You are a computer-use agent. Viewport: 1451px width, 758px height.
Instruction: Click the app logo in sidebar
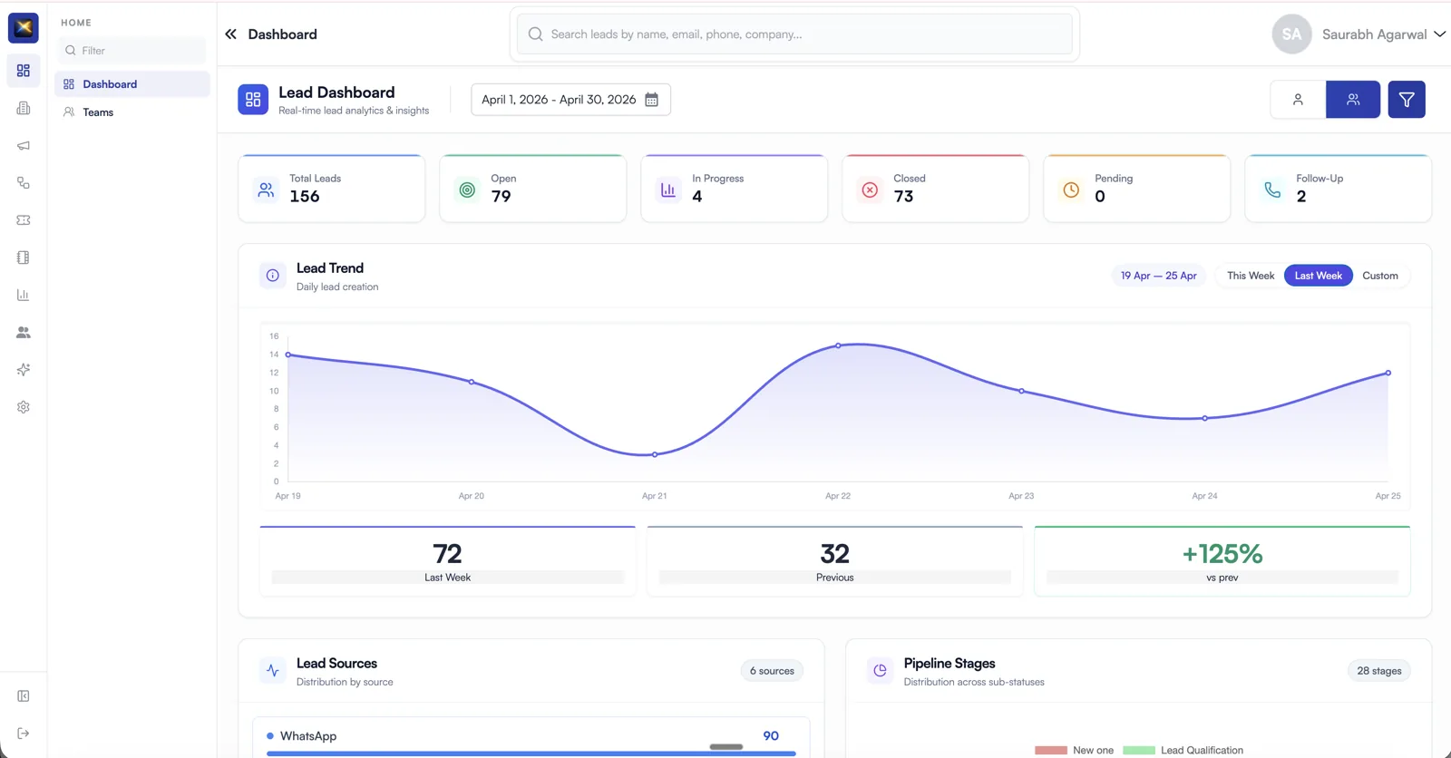click(x=24, y=28)
